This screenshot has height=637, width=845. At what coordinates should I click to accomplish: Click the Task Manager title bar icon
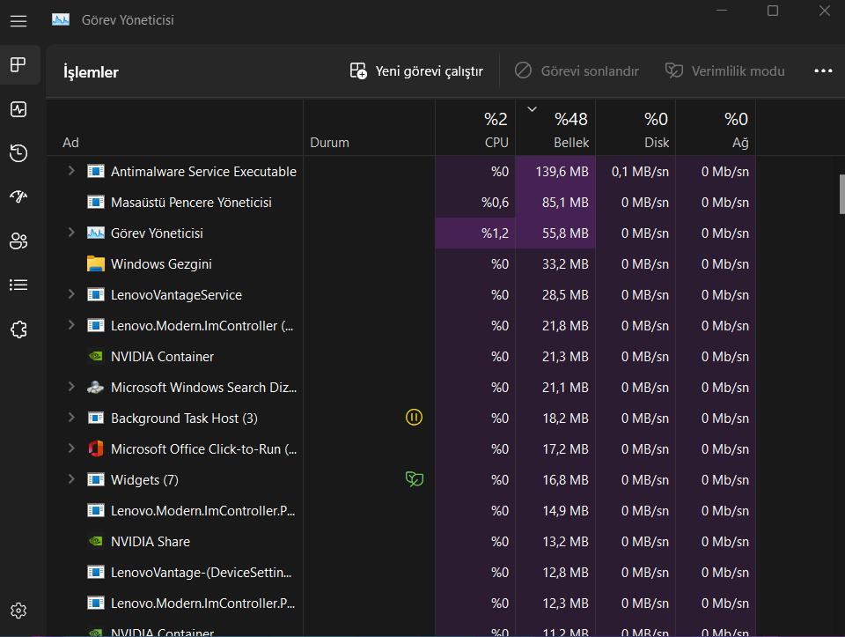coord(61,20)
